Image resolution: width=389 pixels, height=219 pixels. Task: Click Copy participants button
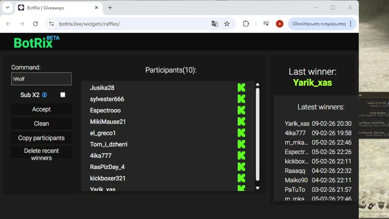[x=41, y=138]
